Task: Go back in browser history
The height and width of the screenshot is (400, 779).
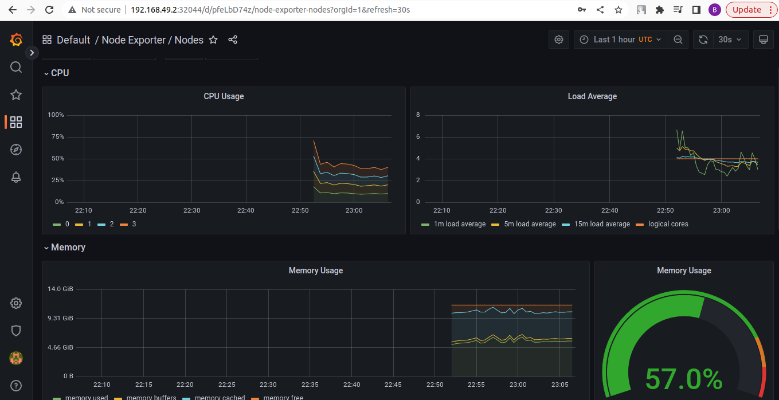Action: (x=13, y=10)
